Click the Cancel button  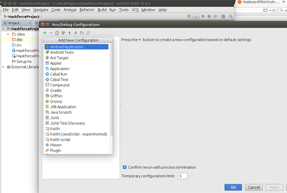point(254,187)
